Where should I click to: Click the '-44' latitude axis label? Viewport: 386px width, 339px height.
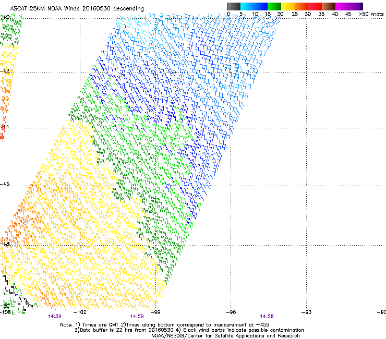tap(5, 127)
